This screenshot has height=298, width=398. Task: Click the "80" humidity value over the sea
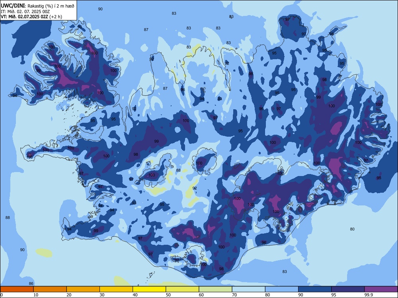(x=352, y=229)
